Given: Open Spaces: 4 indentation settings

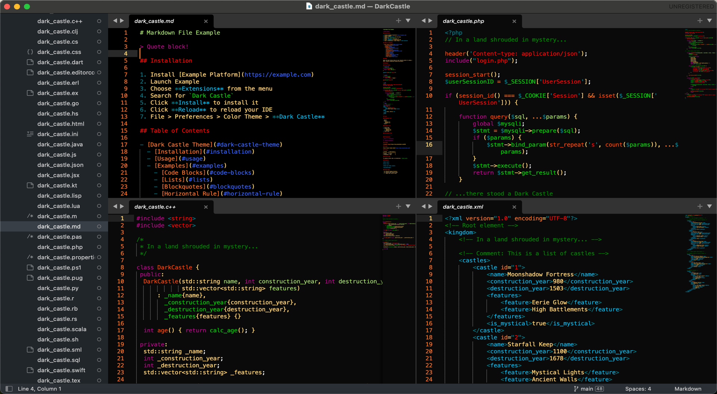Looking at the screenshot, I should tap(638, 389).
